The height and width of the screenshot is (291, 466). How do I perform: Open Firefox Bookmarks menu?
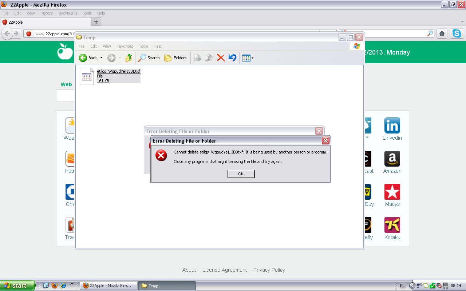[x=68, y=13]
